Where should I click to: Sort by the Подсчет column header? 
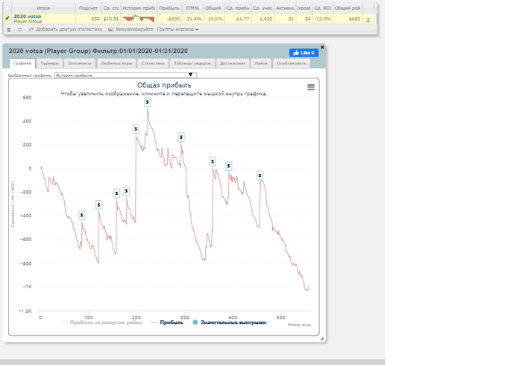[x=89, y=8]
